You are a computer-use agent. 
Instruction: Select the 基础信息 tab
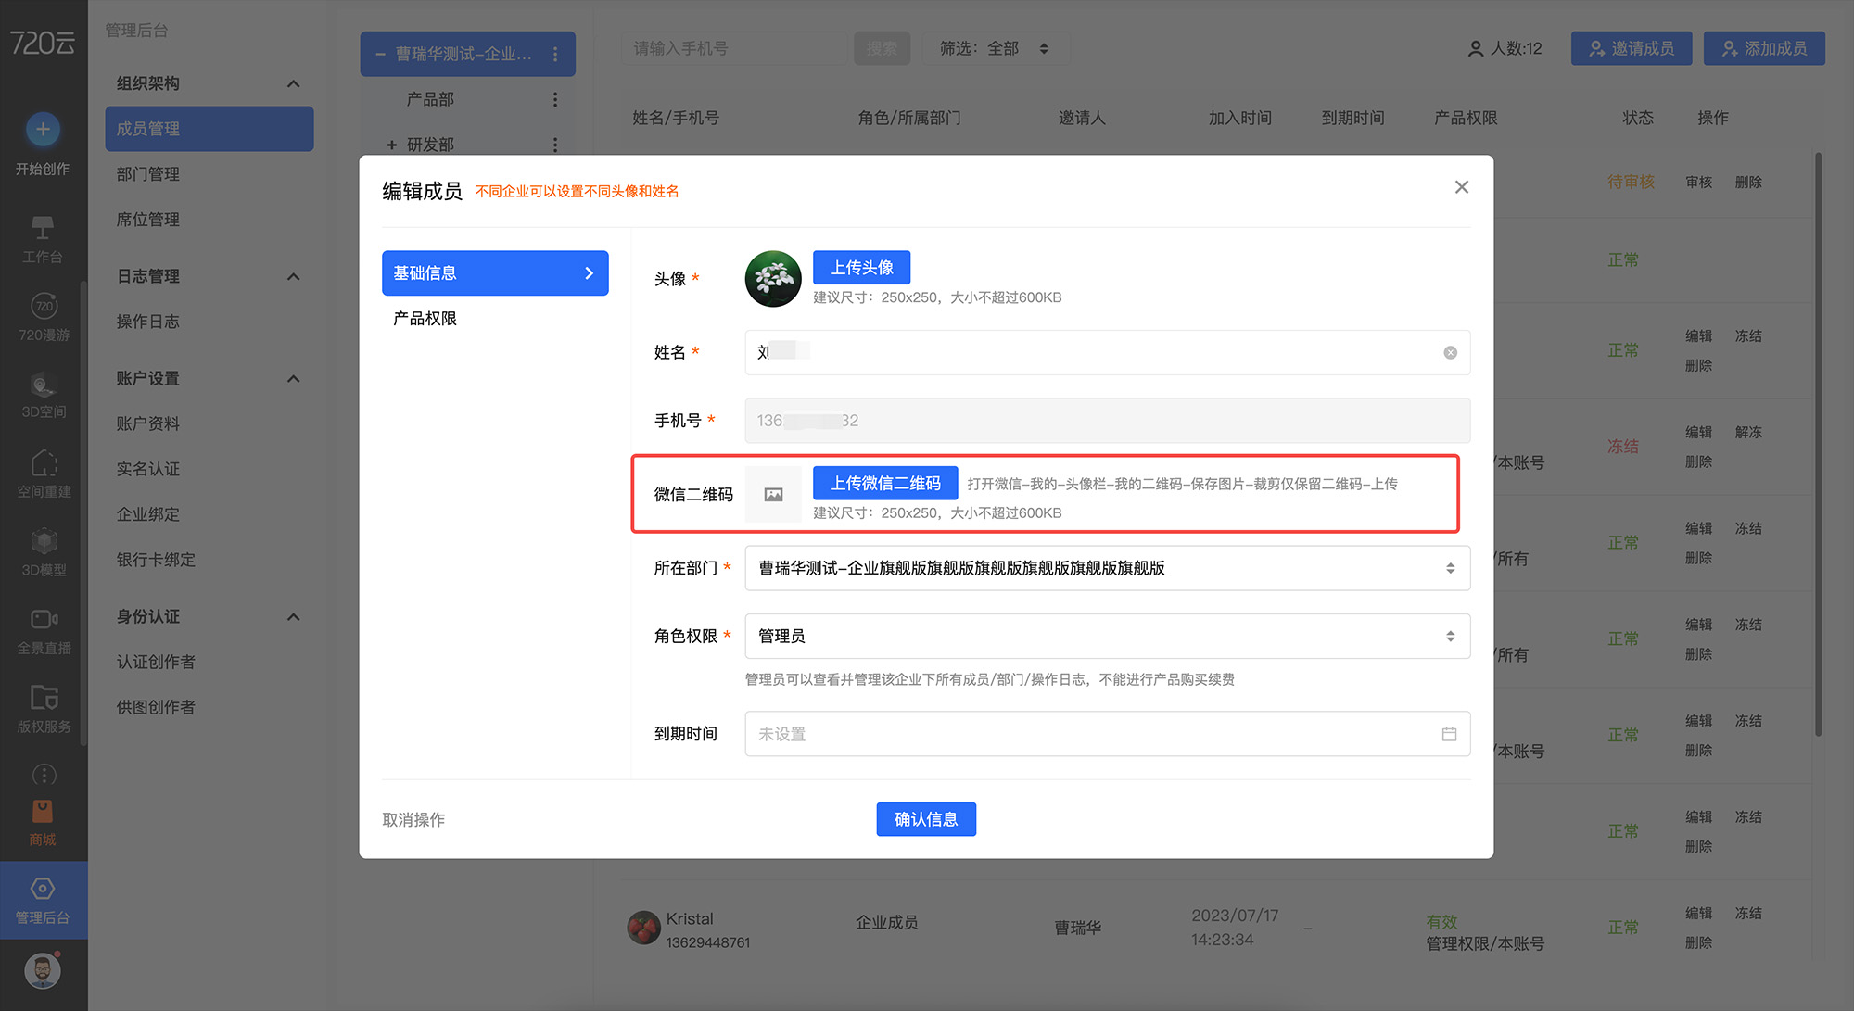[495, 273]
